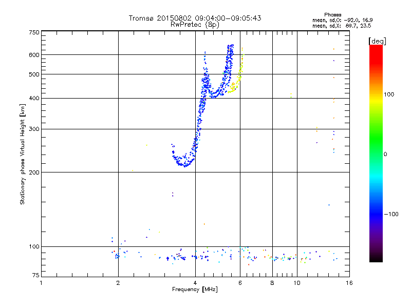Click the 'Frequency [MHz]' axis label

(x=195, y=290)
